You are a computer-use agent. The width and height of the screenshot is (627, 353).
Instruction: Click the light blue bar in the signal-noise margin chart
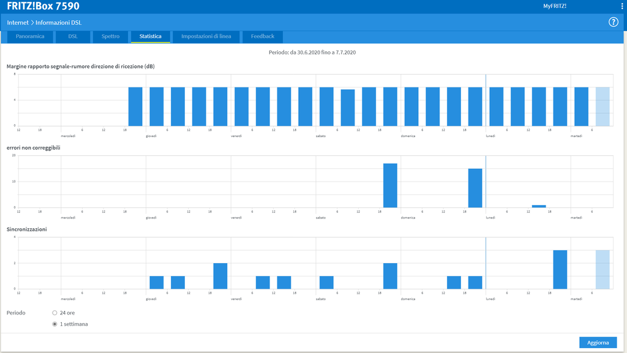point(603,106)
